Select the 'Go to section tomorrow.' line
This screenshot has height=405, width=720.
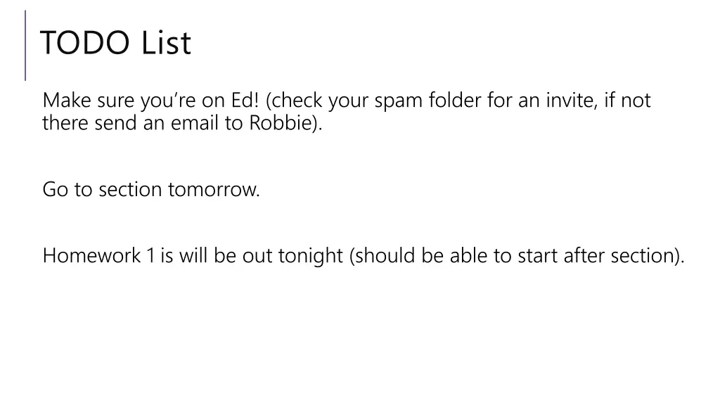click(151, 189)
